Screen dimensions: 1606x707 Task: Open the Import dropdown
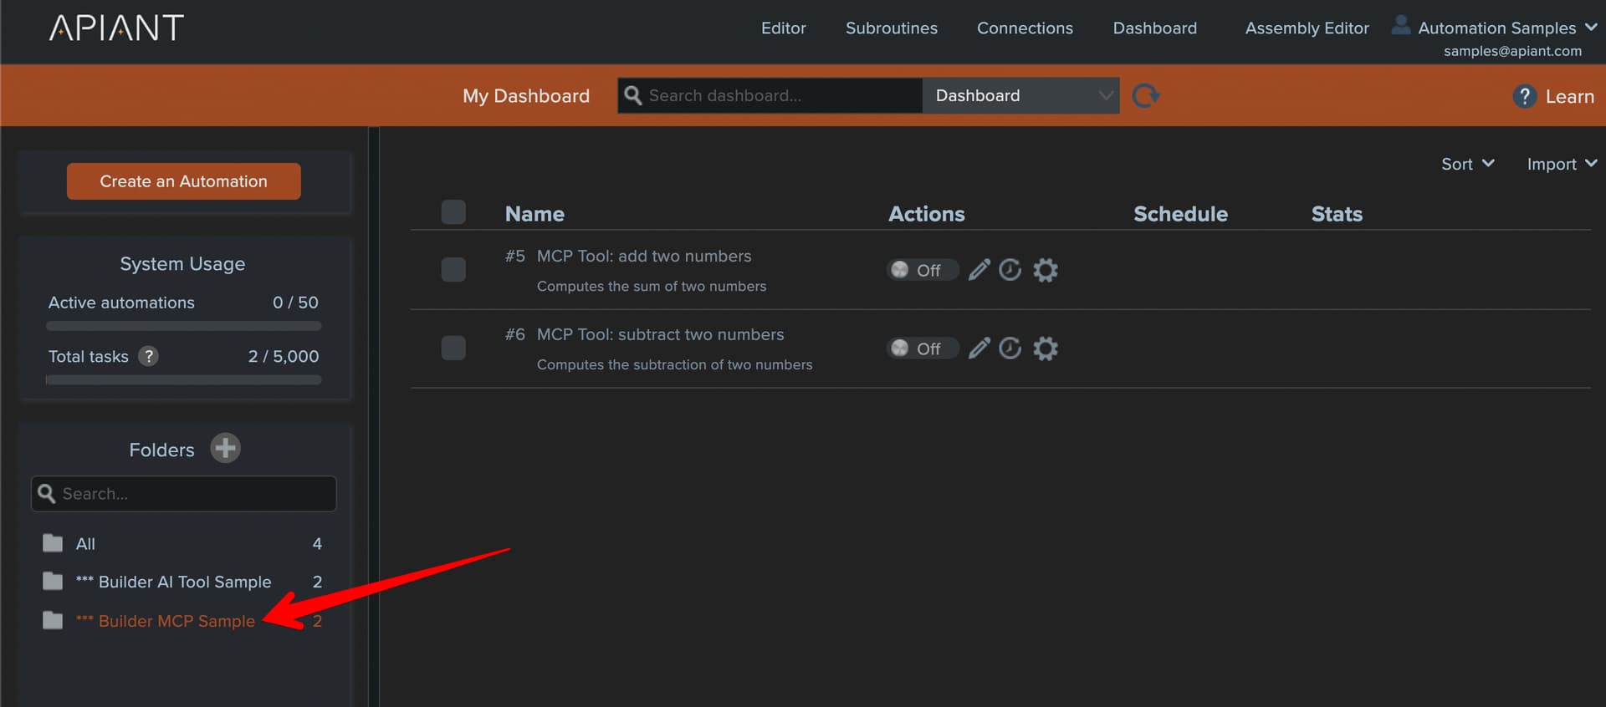[1562, 164]
